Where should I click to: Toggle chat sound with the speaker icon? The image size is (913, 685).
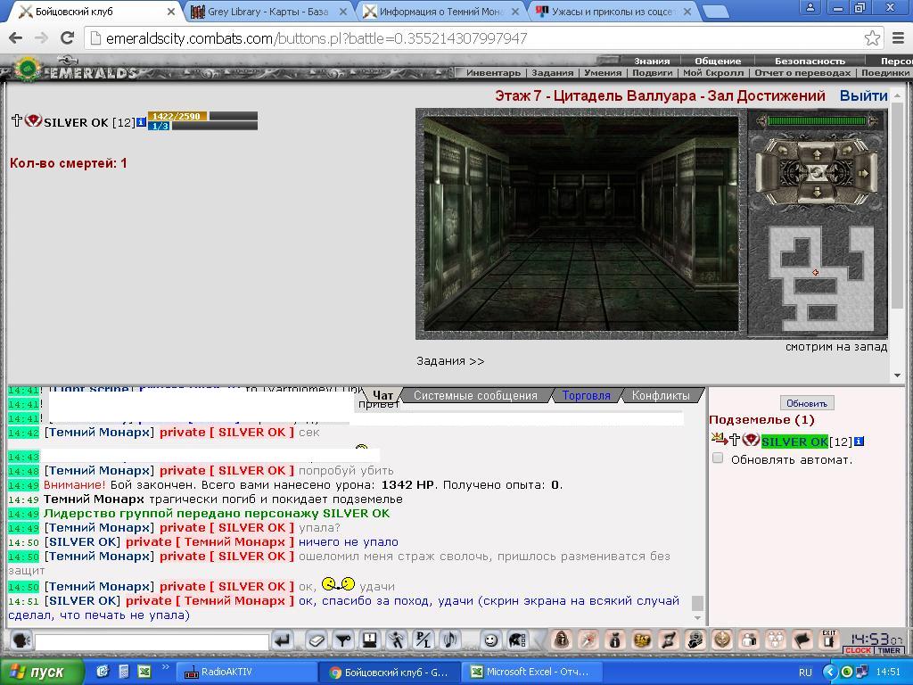point(449,640)
